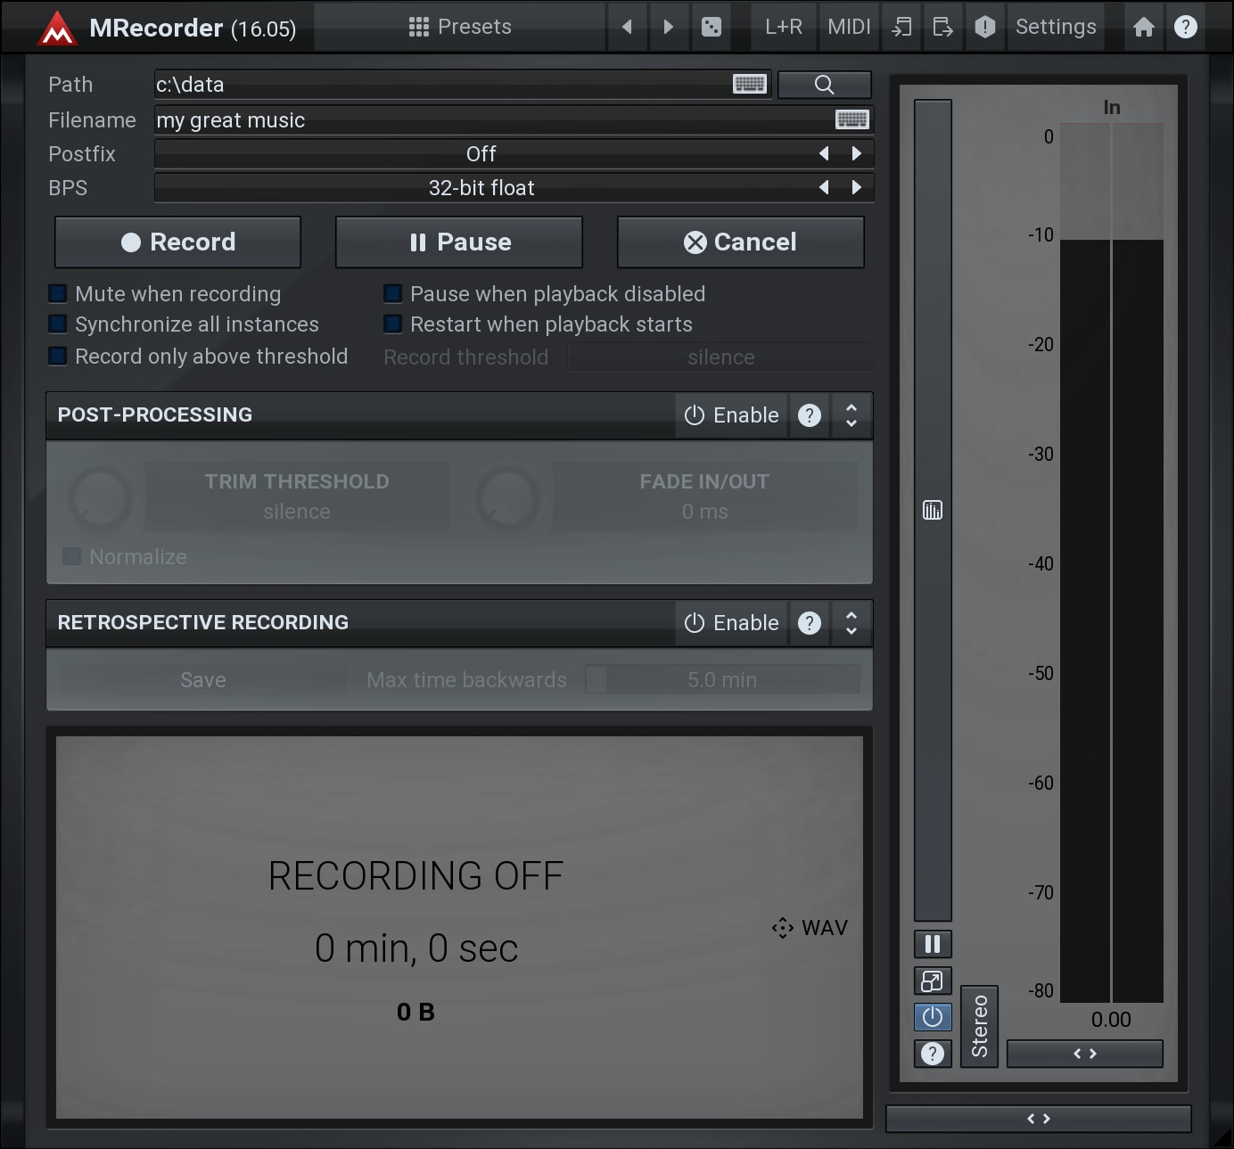Click the Stereo meter mode button
The image size is (1234, 1149).
(x=979, y=1026)
